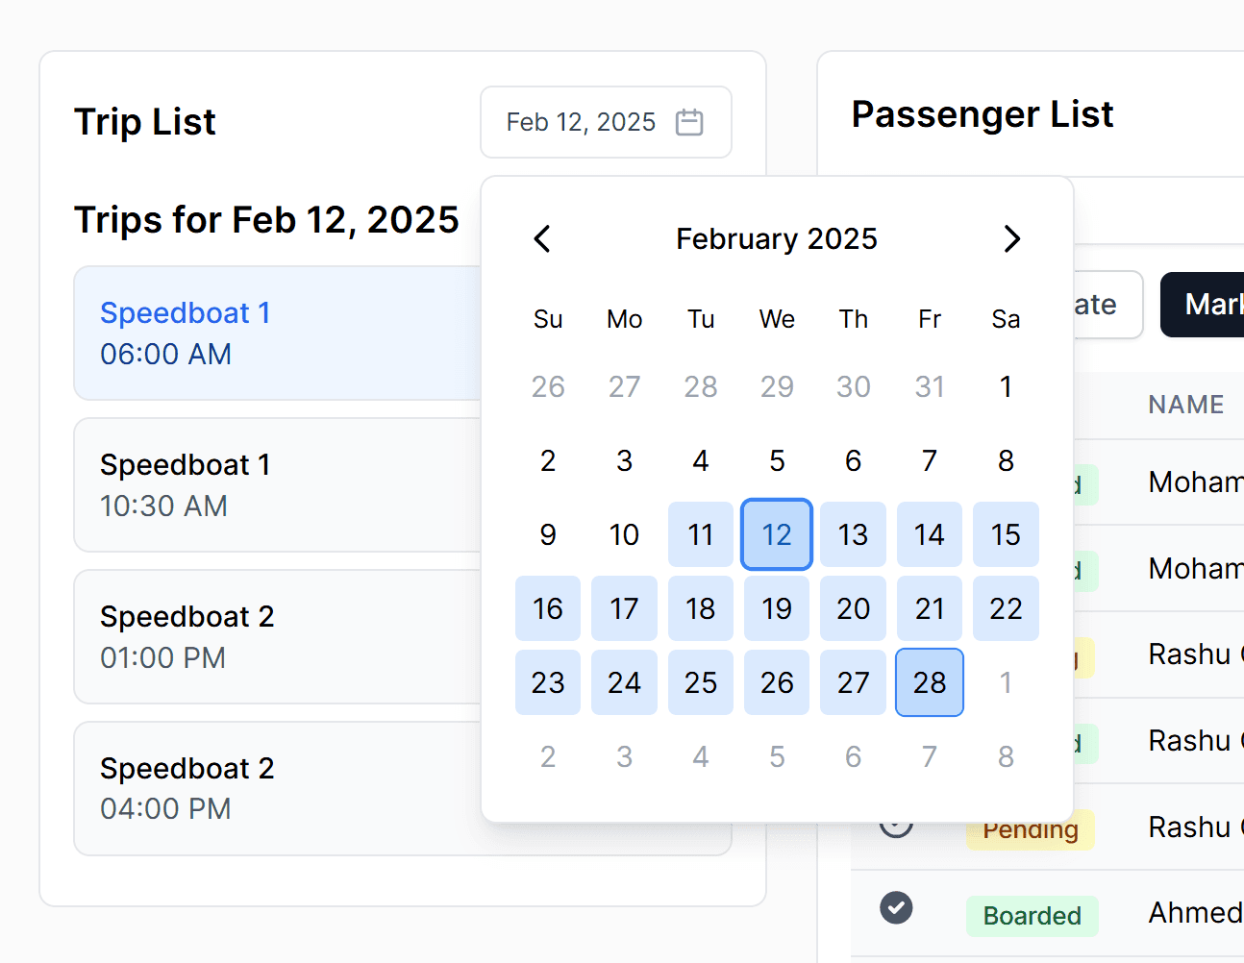This screenshot has width=1244, height=963.
Task: Go to previous month with left chevron
Action: click(x=542, y=238)
